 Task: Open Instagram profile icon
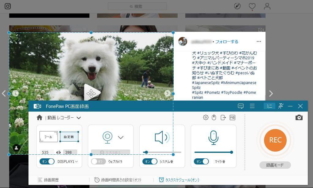pos(267,6)
